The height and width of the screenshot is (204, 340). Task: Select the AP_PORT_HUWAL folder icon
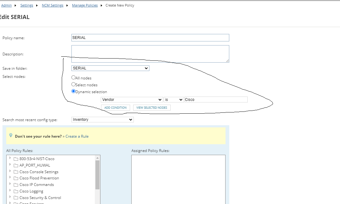pos(16,165)
